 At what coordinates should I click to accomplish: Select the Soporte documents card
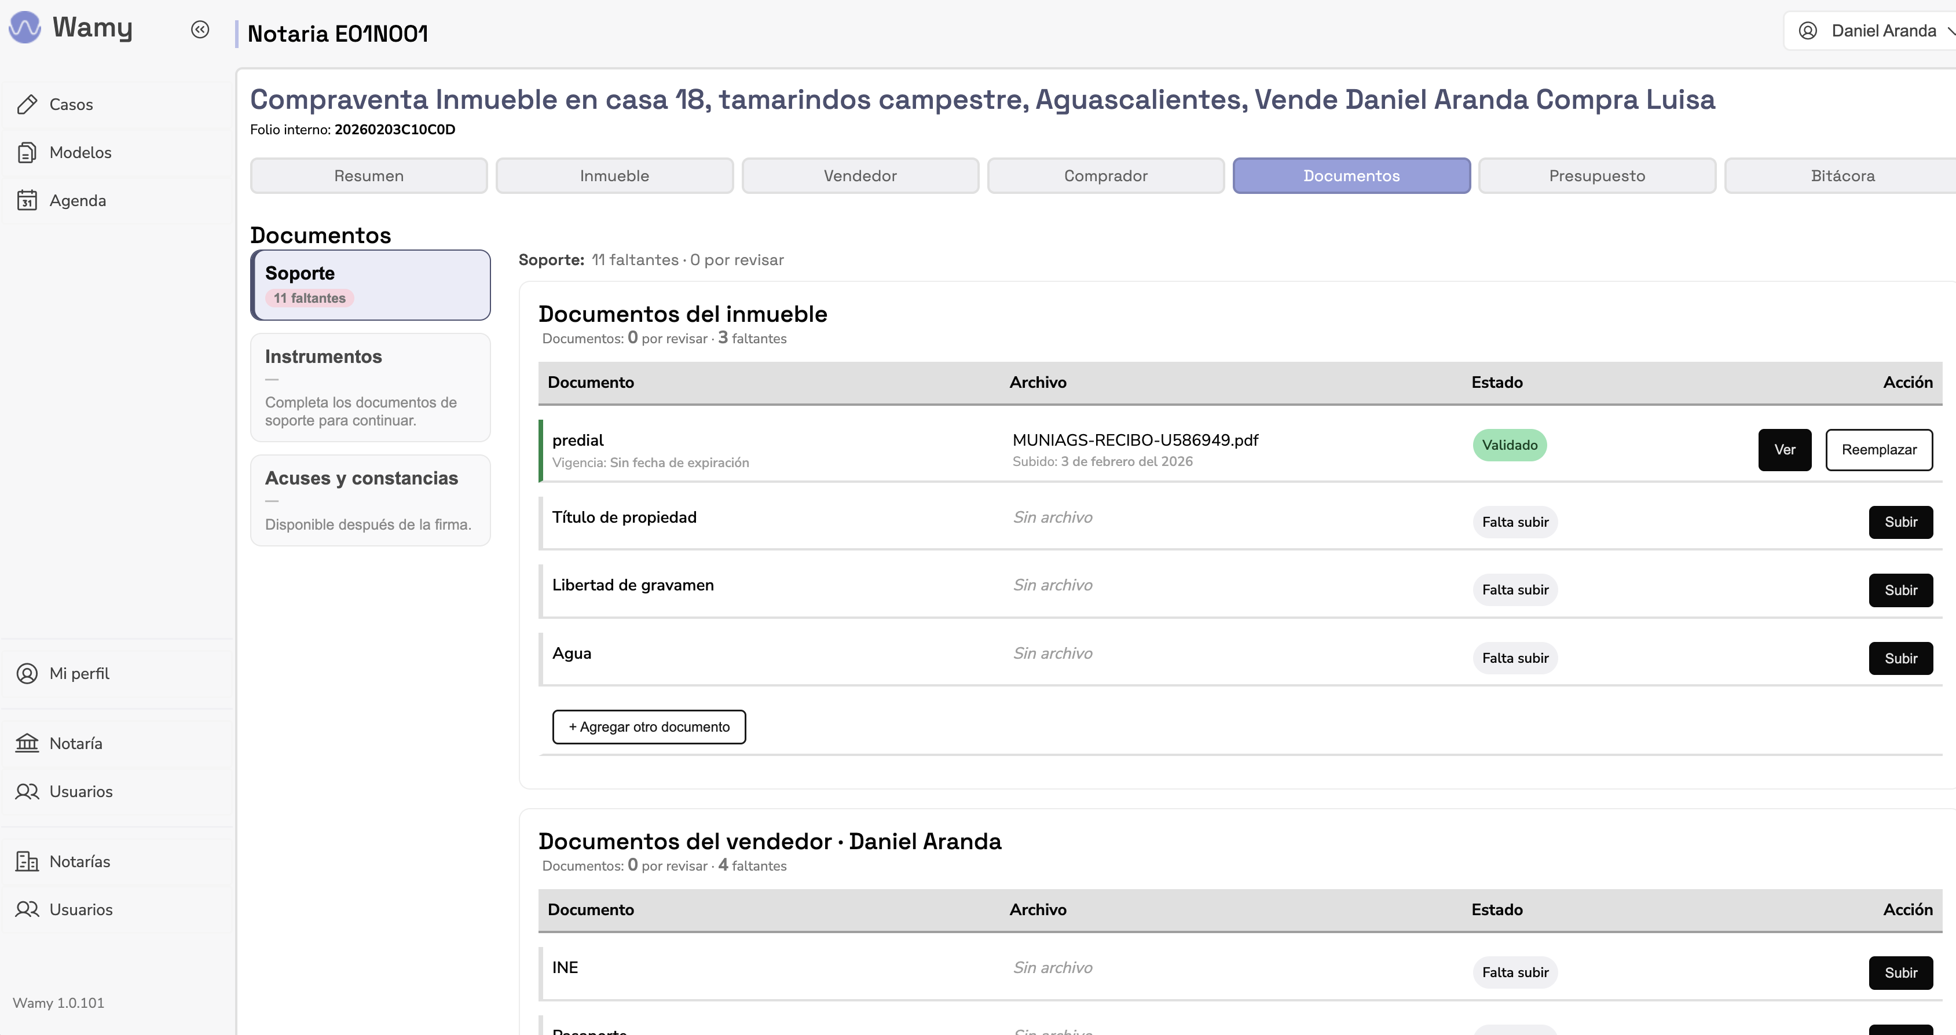(371, 285)
